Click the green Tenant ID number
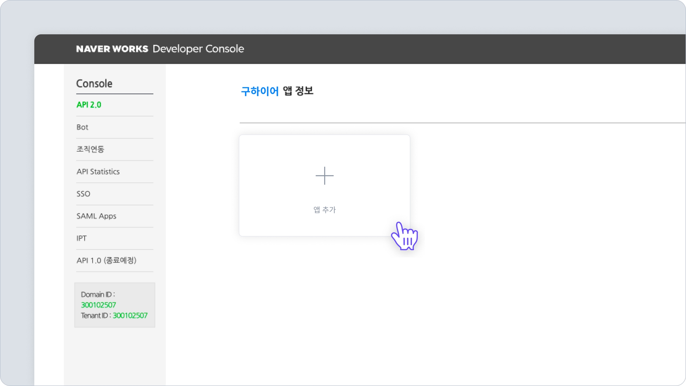Image resolution: width=686 pixels, height=386 pixels. 130,316
